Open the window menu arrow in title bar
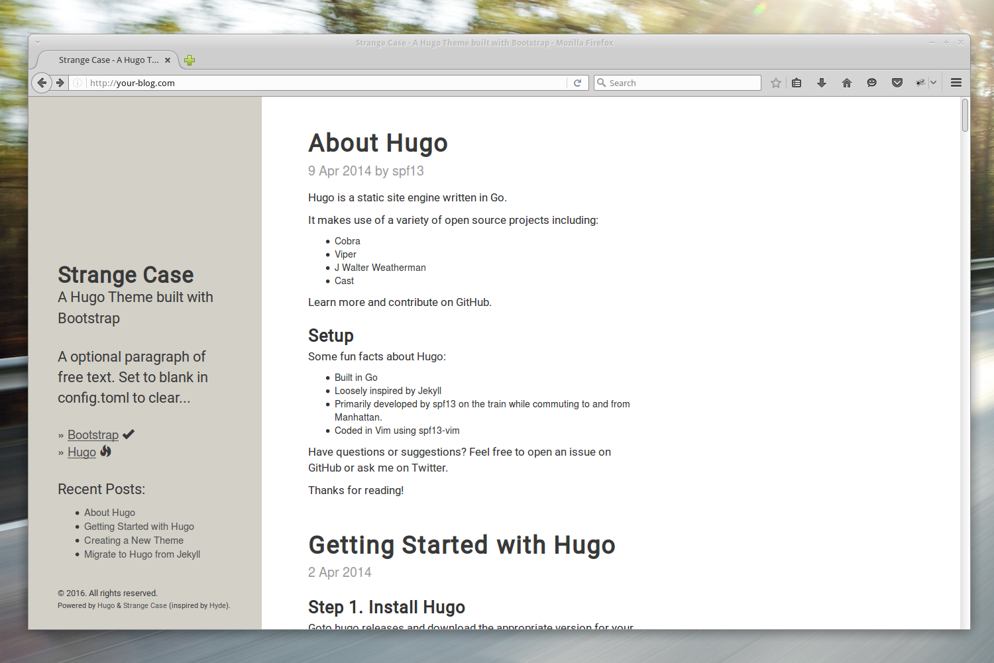This screenshot has width=994, height=663. pyautogui.click(x=38, y=42)
